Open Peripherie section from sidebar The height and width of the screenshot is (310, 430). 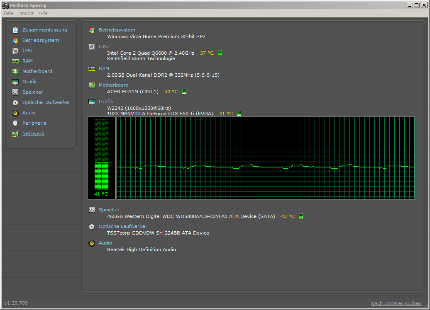[x=34, y=123]
